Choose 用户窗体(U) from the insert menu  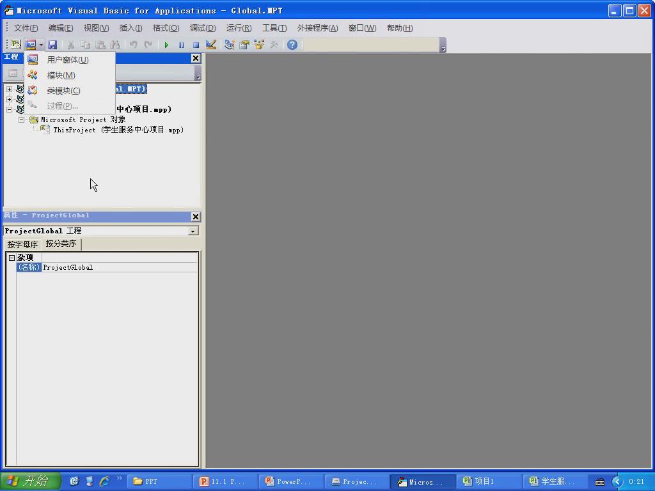tap(68, 59)
